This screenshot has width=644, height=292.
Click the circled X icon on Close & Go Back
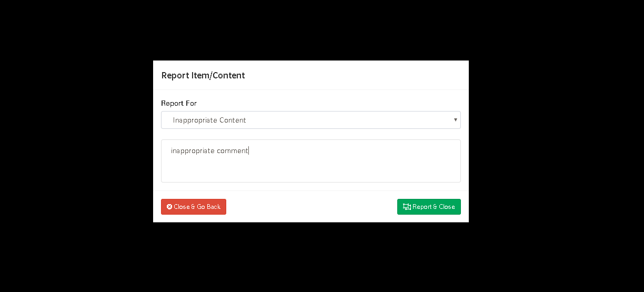(169, 207)
